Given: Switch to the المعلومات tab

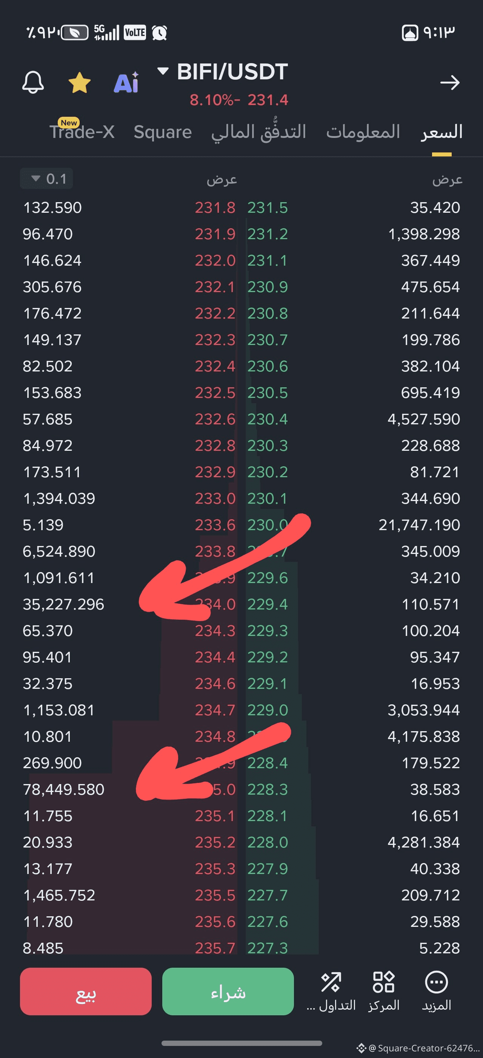Looking at the screenshot, I should coord(363,132).
